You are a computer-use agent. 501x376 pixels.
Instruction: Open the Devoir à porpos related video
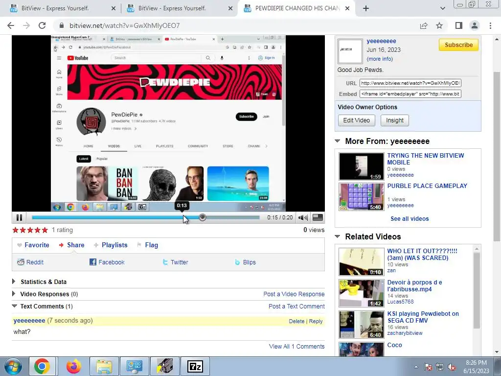click(x=415, y=285)
